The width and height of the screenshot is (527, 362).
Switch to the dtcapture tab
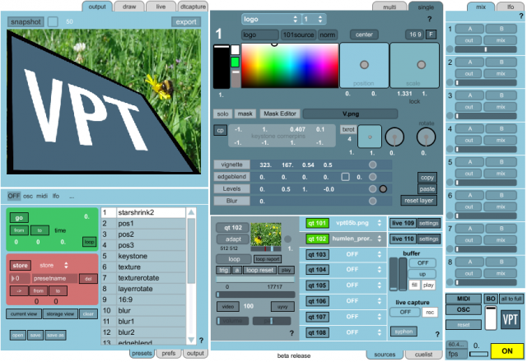[191, 7]
